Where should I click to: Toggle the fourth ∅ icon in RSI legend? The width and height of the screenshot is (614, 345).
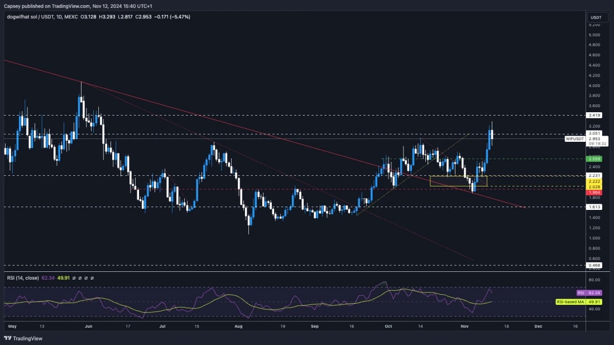[x=91, y=278]
